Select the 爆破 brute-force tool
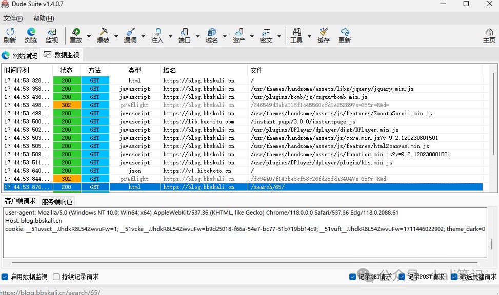 pos(103,35)
